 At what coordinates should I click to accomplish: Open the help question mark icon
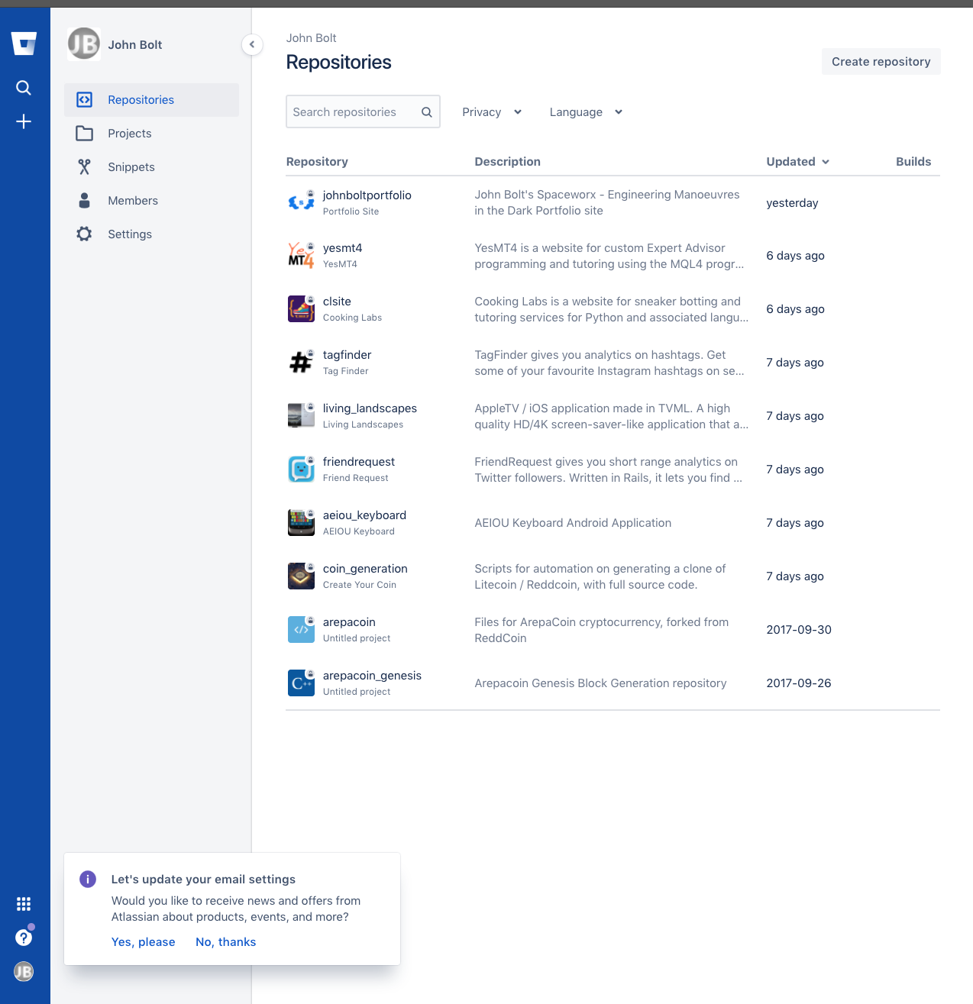coord(24,938)
